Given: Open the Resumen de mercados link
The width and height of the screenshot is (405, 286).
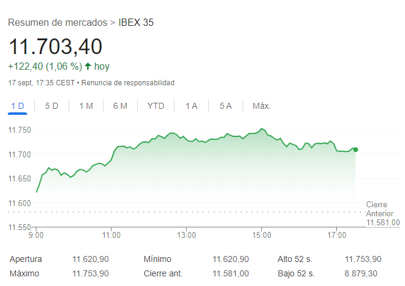Looking at the screenshot, I should [57, 23].
